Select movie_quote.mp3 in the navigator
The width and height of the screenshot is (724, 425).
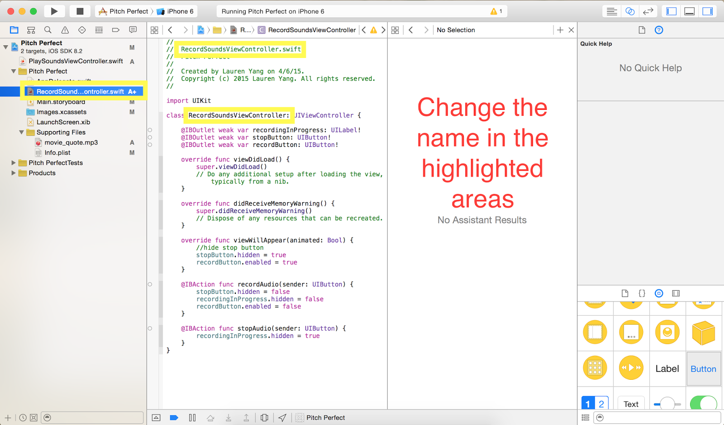70,142
